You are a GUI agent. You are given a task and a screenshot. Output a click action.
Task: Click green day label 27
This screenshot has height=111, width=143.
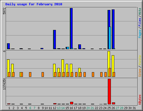point(117,108)
